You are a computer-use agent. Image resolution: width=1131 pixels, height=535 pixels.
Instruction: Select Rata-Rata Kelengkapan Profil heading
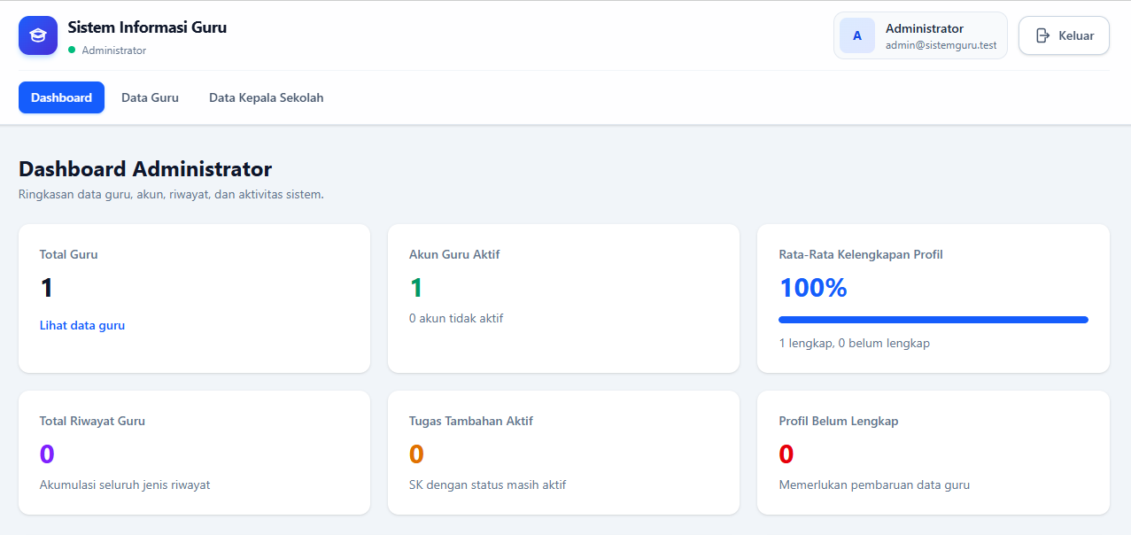pyautogui.click(x=861, y=254)
